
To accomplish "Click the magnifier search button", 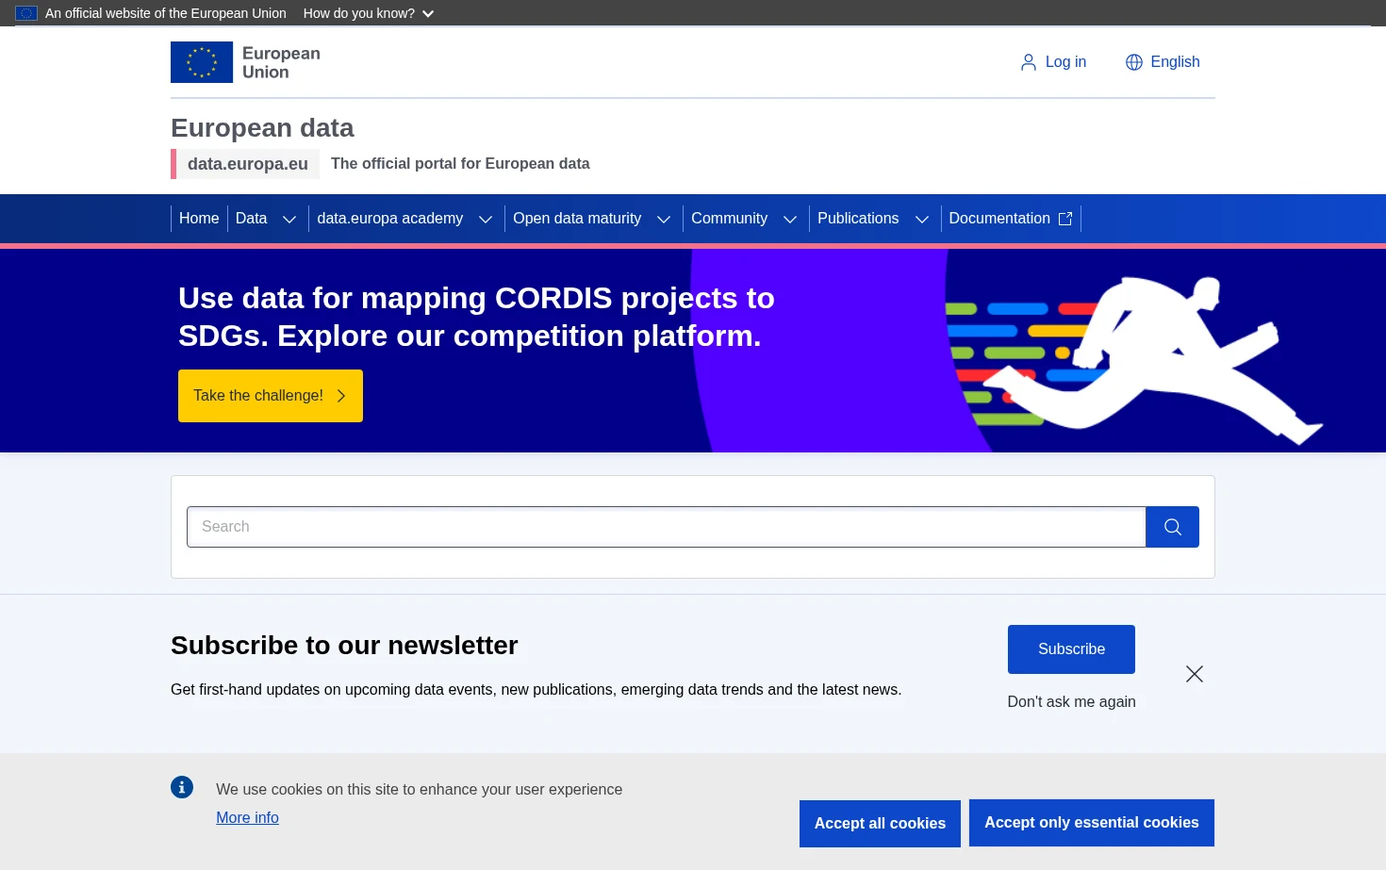I will [x=1172, y=527].
